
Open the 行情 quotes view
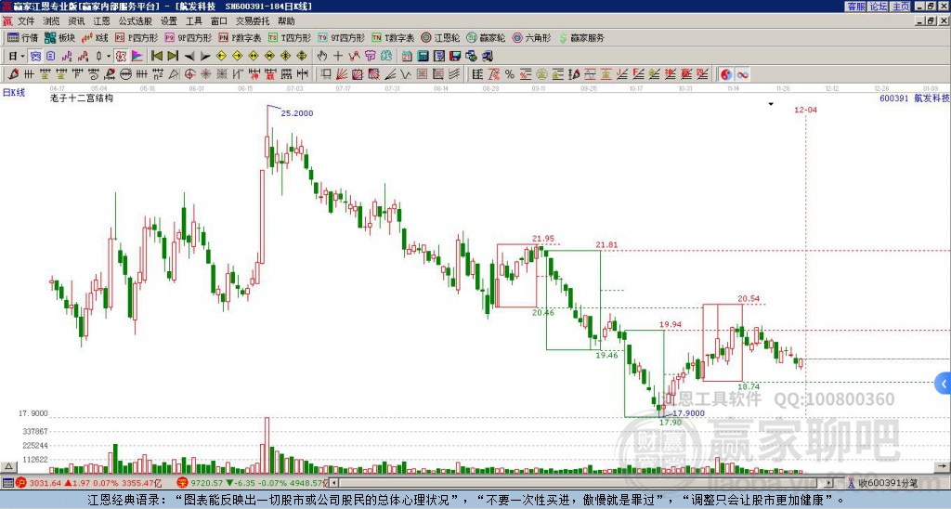pos(23,37)
